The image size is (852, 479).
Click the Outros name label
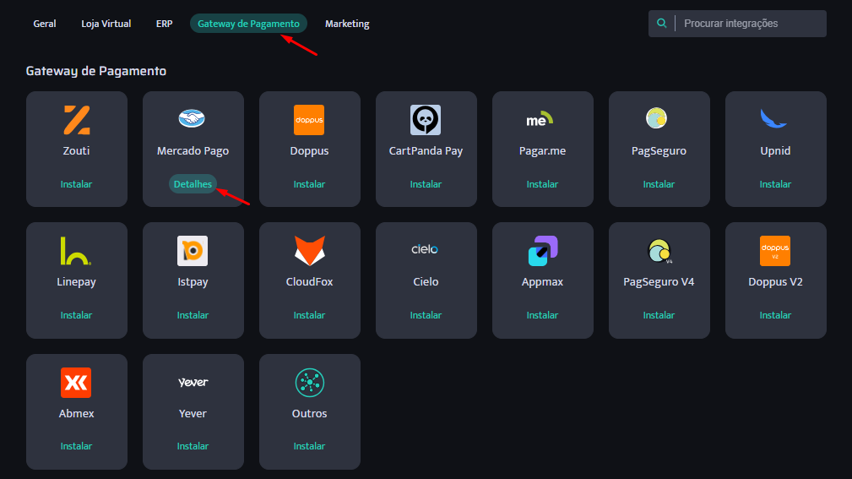309,414
